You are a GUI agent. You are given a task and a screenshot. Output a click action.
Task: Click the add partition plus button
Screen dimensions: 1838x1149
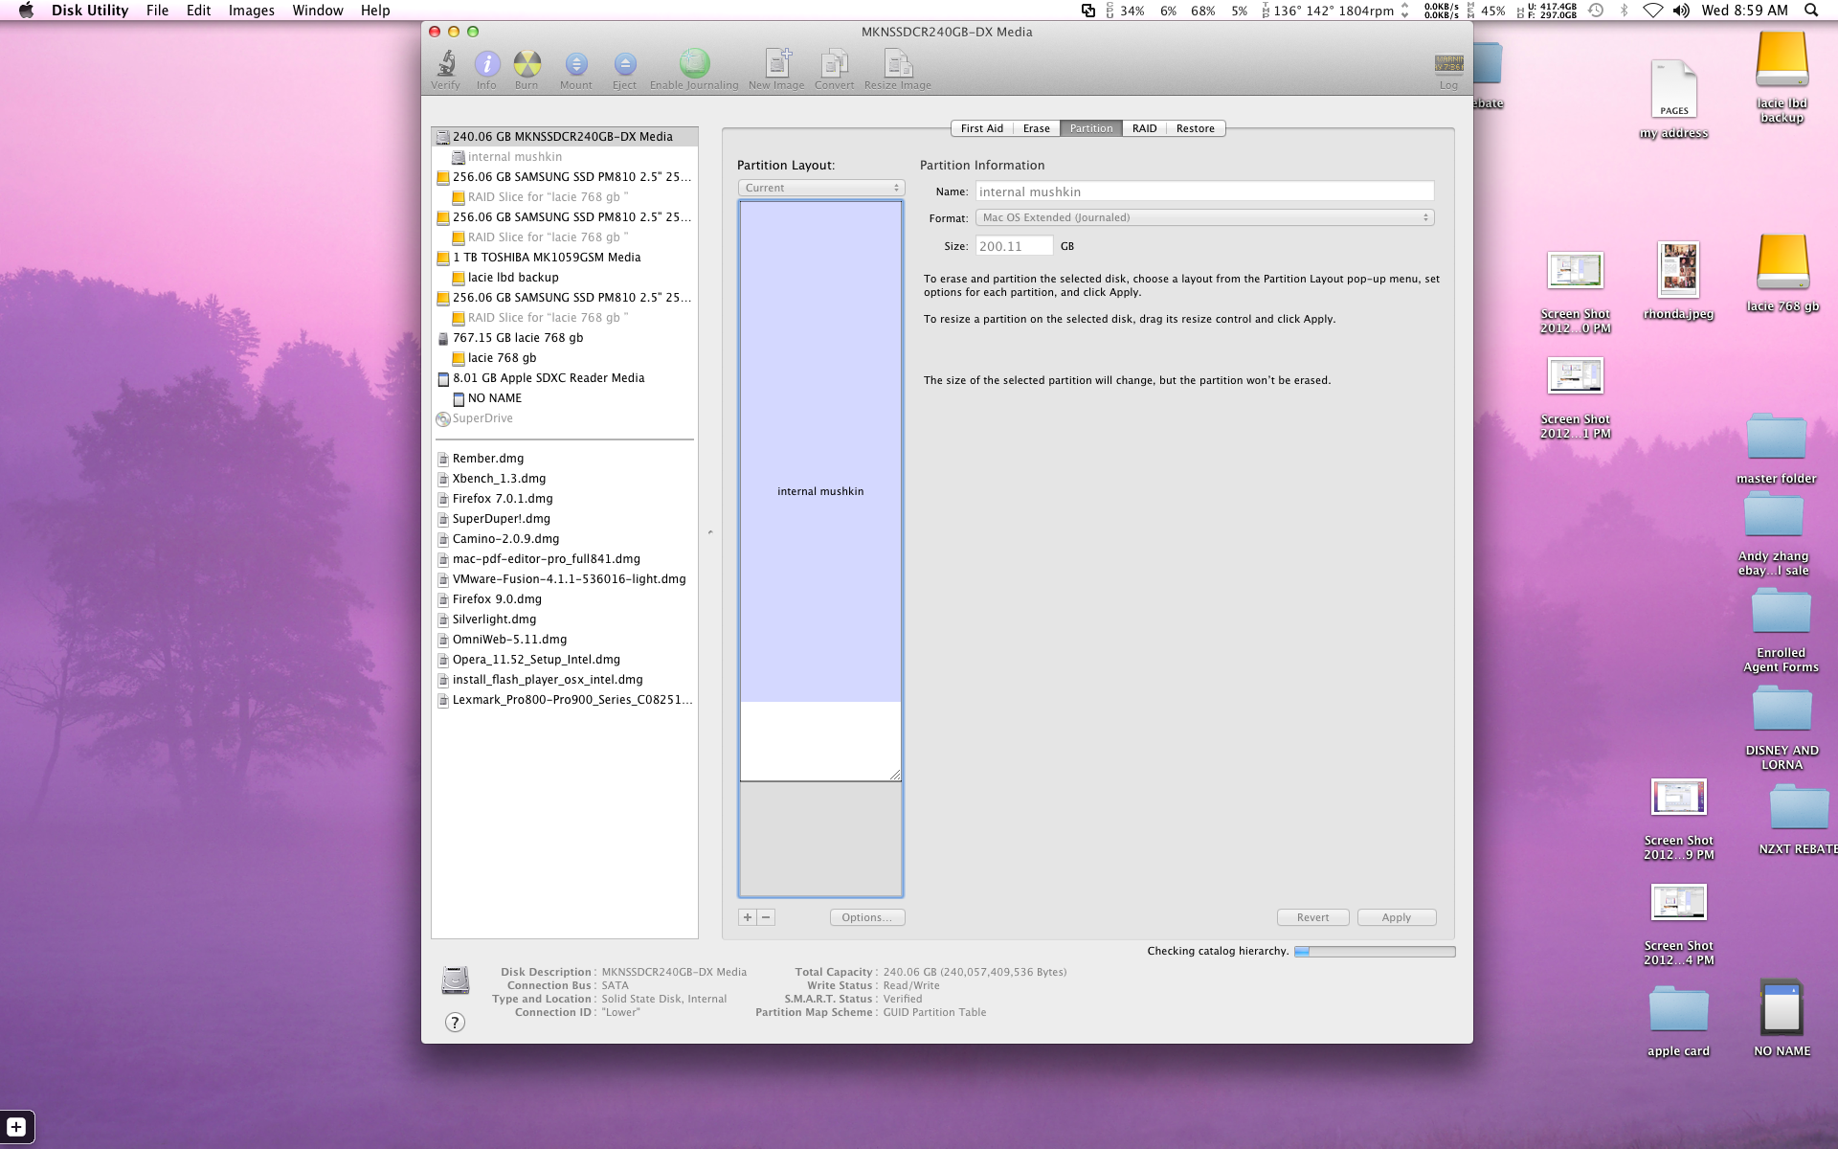748,917
